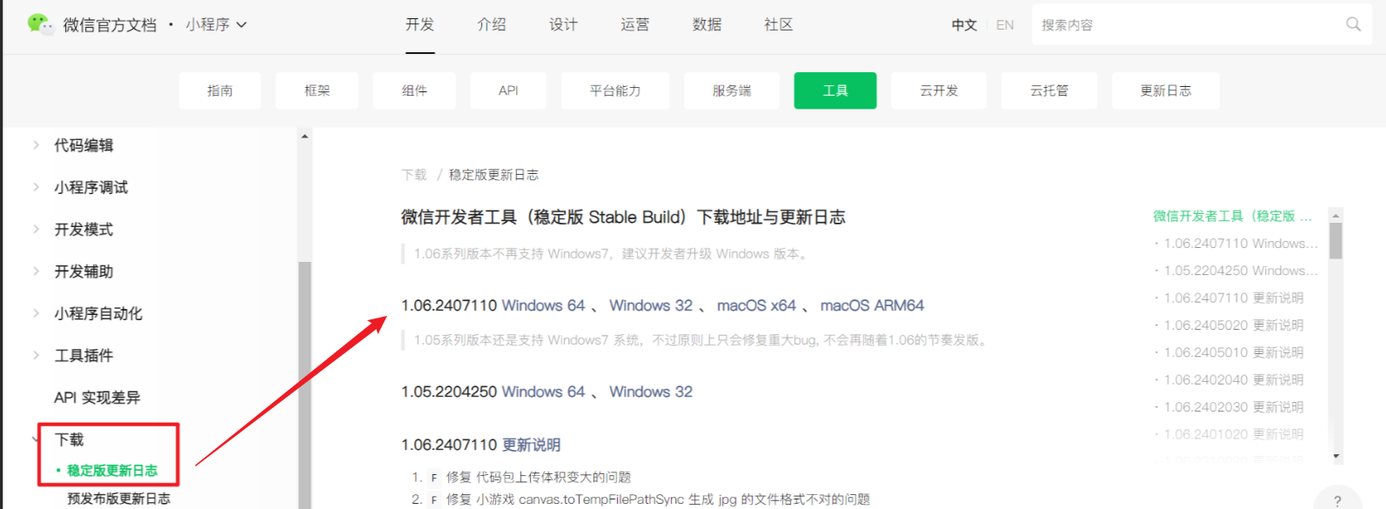Open 预发布版更新日志 in the sidebar
The width and height of the screenshot is (1386, 509).
119,499
